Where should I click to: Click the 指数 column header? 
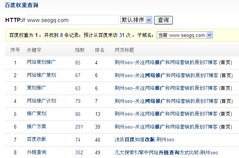(x=80, y=50)
